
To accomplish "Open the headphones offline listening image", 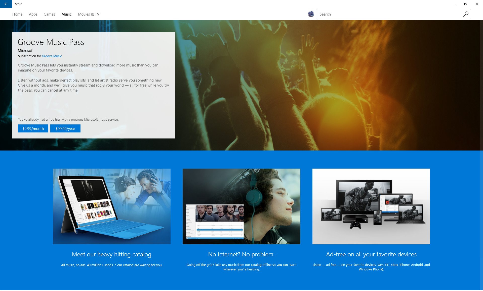I will [x=242, y=206].
